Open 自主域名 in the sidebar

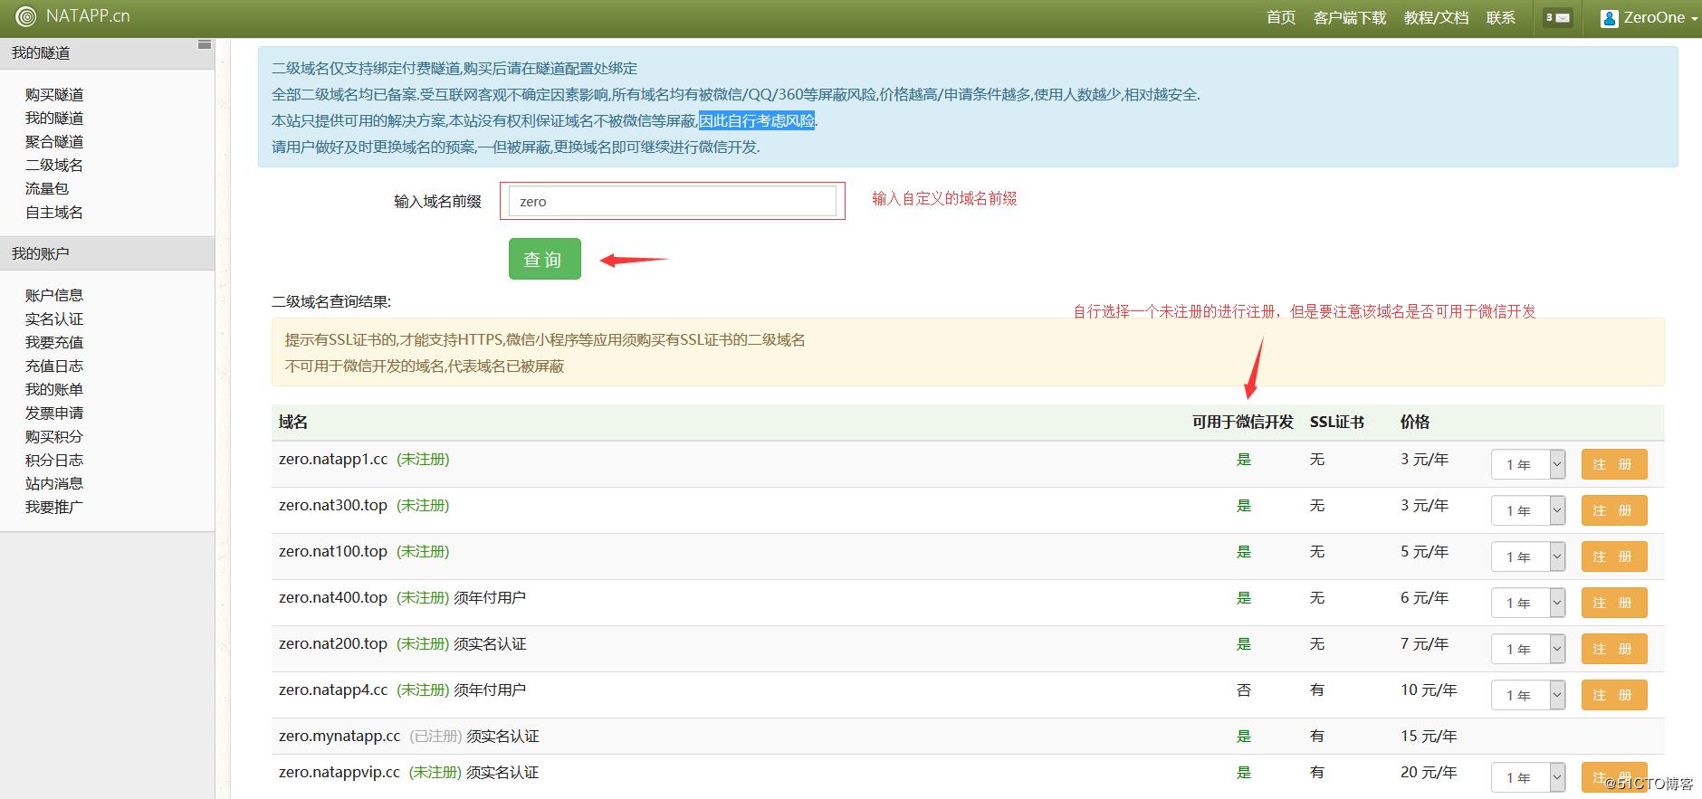coord(54,212)
